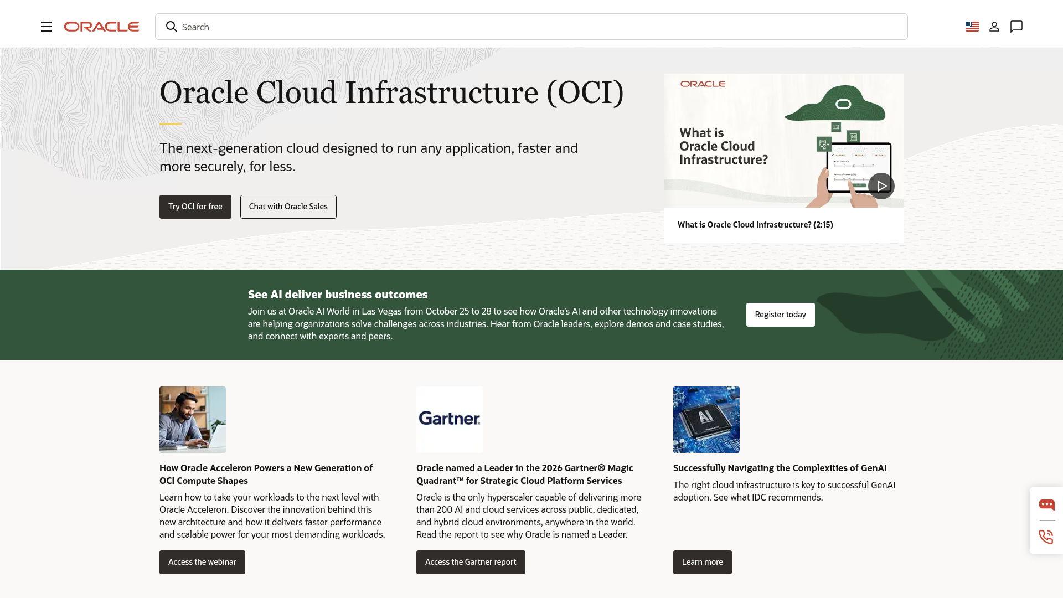Click heading 'How Oracle Acceleron Powers a New Generation'

click(266, 474)
